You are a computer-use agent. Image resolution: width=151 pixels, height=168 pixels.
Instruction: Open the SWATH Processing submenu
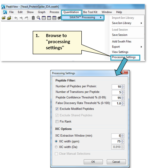[x=83, y=18]
